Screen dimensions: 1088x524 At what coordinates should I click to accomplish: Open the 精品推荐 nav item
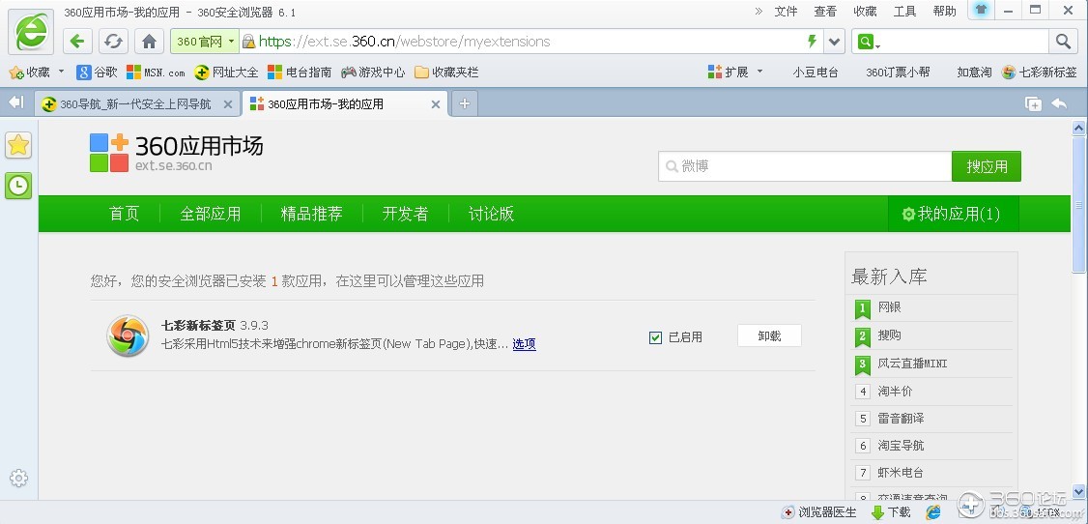point(311,214)
